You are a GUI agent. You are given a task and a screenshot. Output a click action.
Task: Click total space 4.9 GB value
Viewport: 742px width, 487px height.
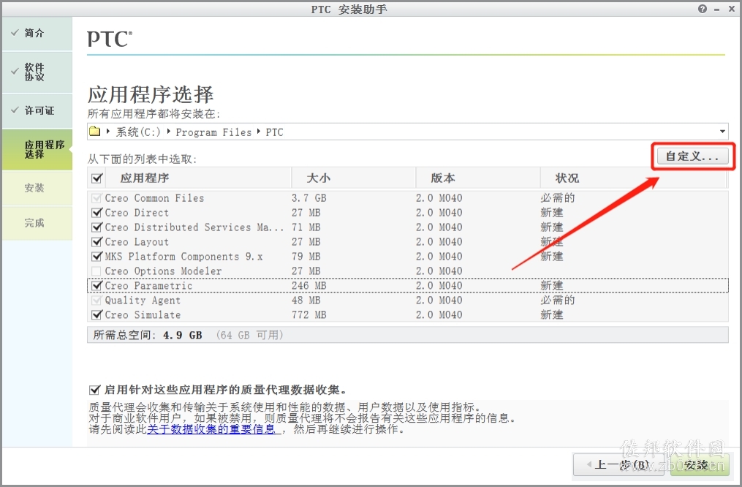[x=183, y=335]
